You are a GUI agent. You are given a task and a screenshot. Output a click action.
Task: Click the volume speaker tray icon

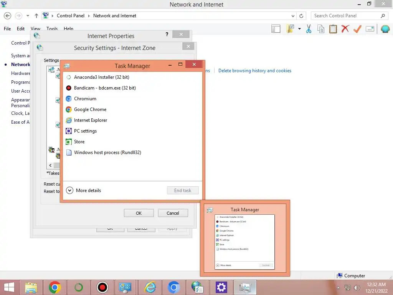click(x=357, y=288)
